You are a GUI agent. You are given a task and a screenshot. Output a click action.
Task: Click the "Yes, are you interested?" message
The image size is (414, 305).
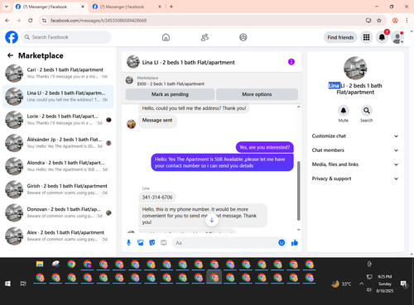(x=264, y=147)
